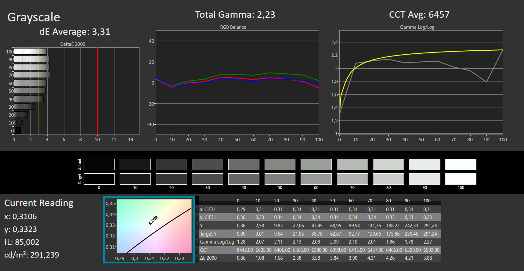Click the Gamma Log/Log value for 90

409,242
